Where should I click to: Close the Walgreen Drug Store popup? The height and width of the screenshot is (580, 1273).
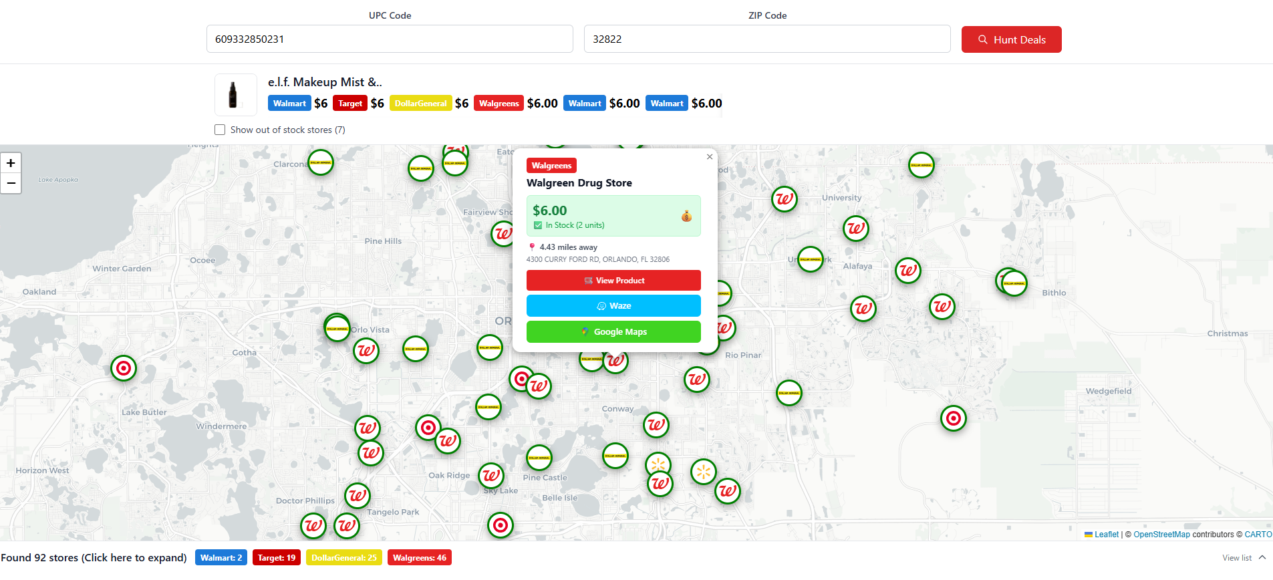[710, 156]
